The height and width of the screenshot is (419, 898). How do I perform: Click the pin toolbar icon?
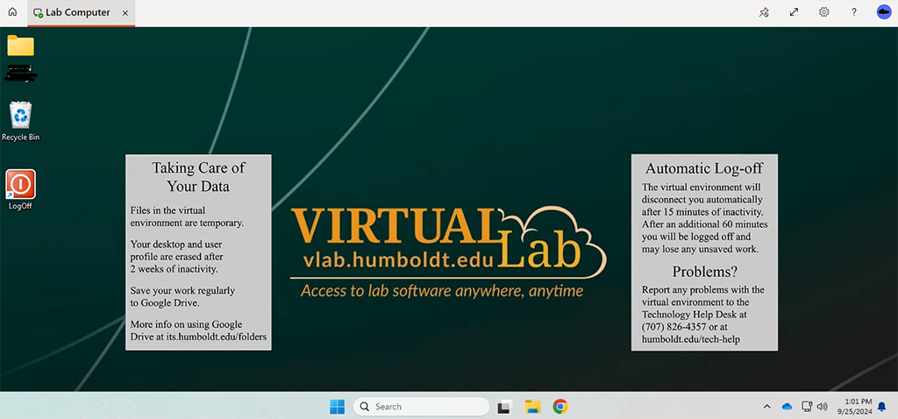(x=764, y=12)
